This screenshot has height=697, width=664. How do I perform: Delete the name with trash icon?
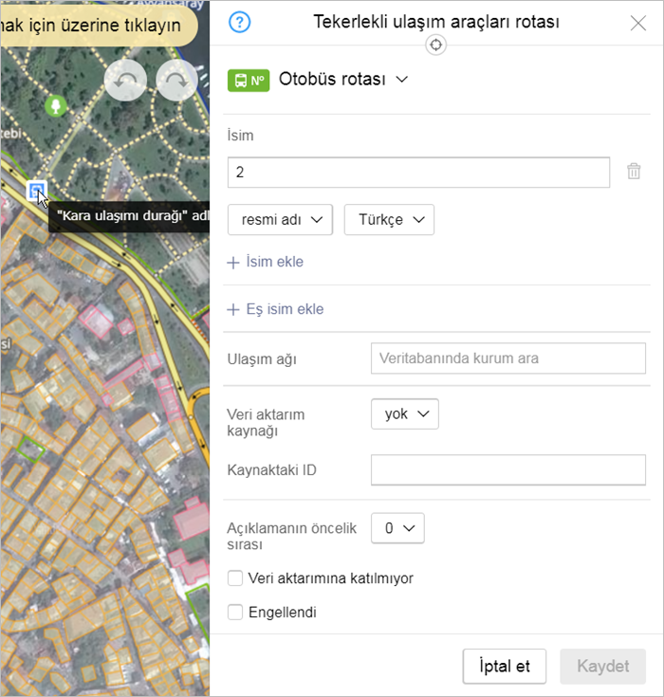[634, 172]
